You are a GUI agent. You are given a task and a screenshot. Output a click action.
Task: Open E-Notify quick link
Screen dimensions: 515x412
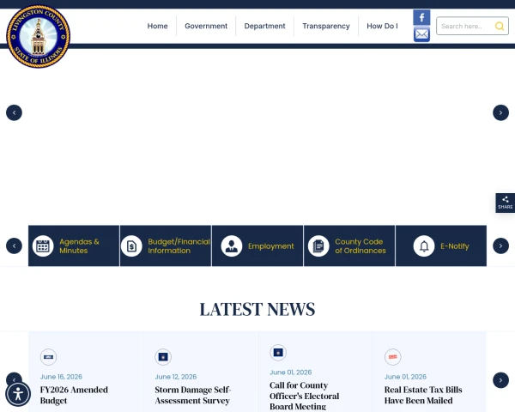pos(441,245)
